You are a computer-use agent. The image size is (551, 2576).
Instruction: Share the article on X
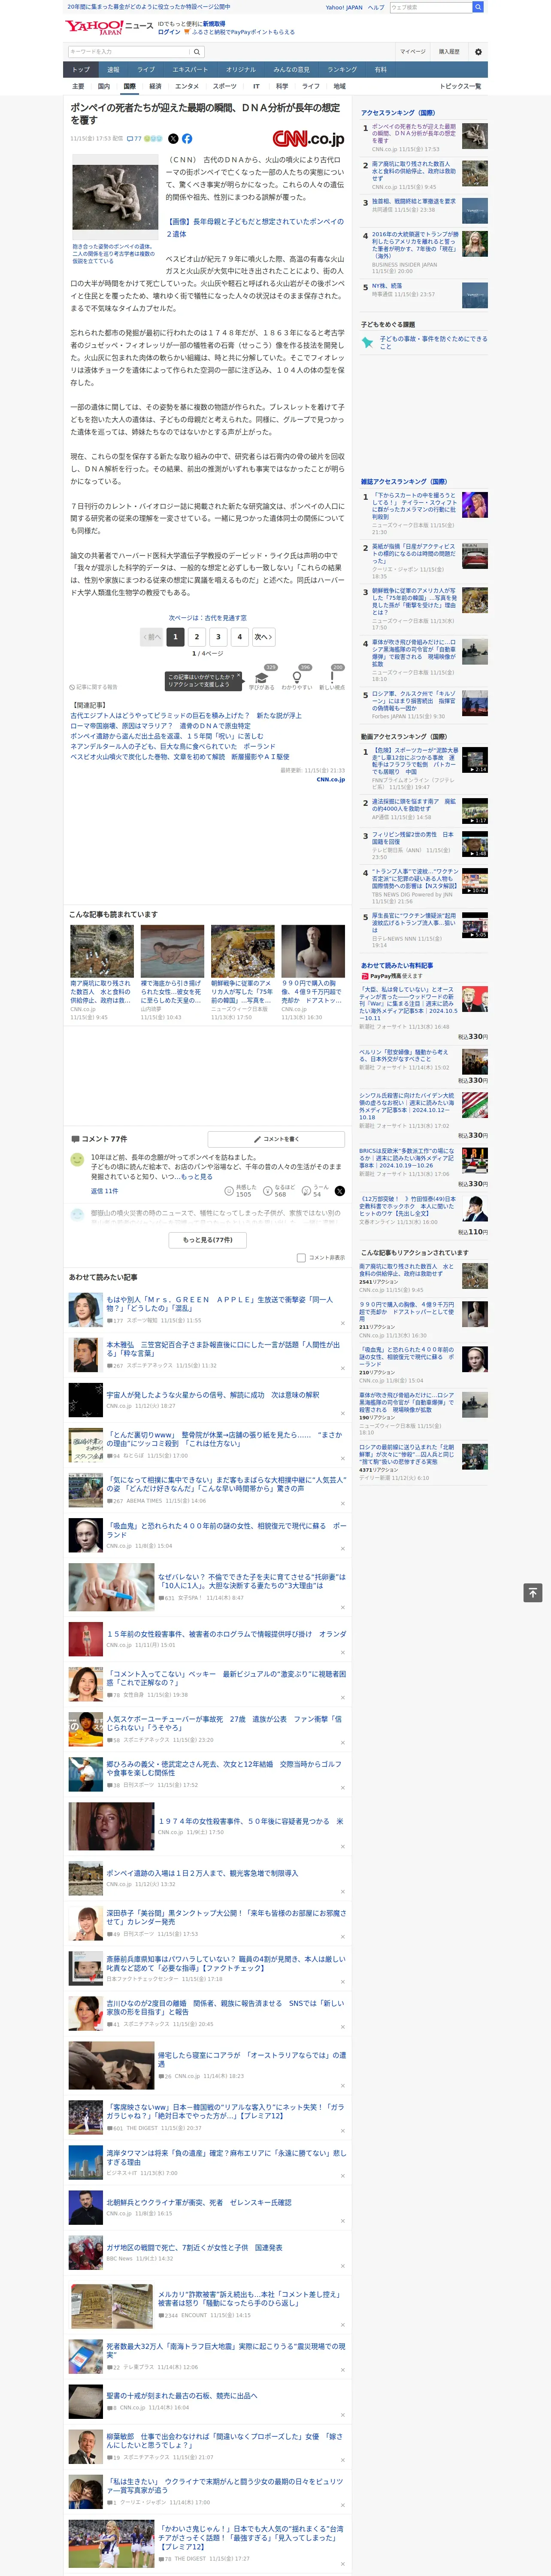point(173,139)
